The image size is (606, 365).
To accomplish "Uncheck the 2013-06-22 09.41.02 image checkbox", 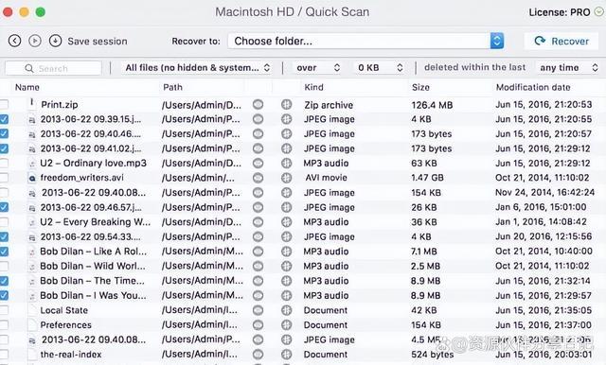I will [x=4, y=148].
